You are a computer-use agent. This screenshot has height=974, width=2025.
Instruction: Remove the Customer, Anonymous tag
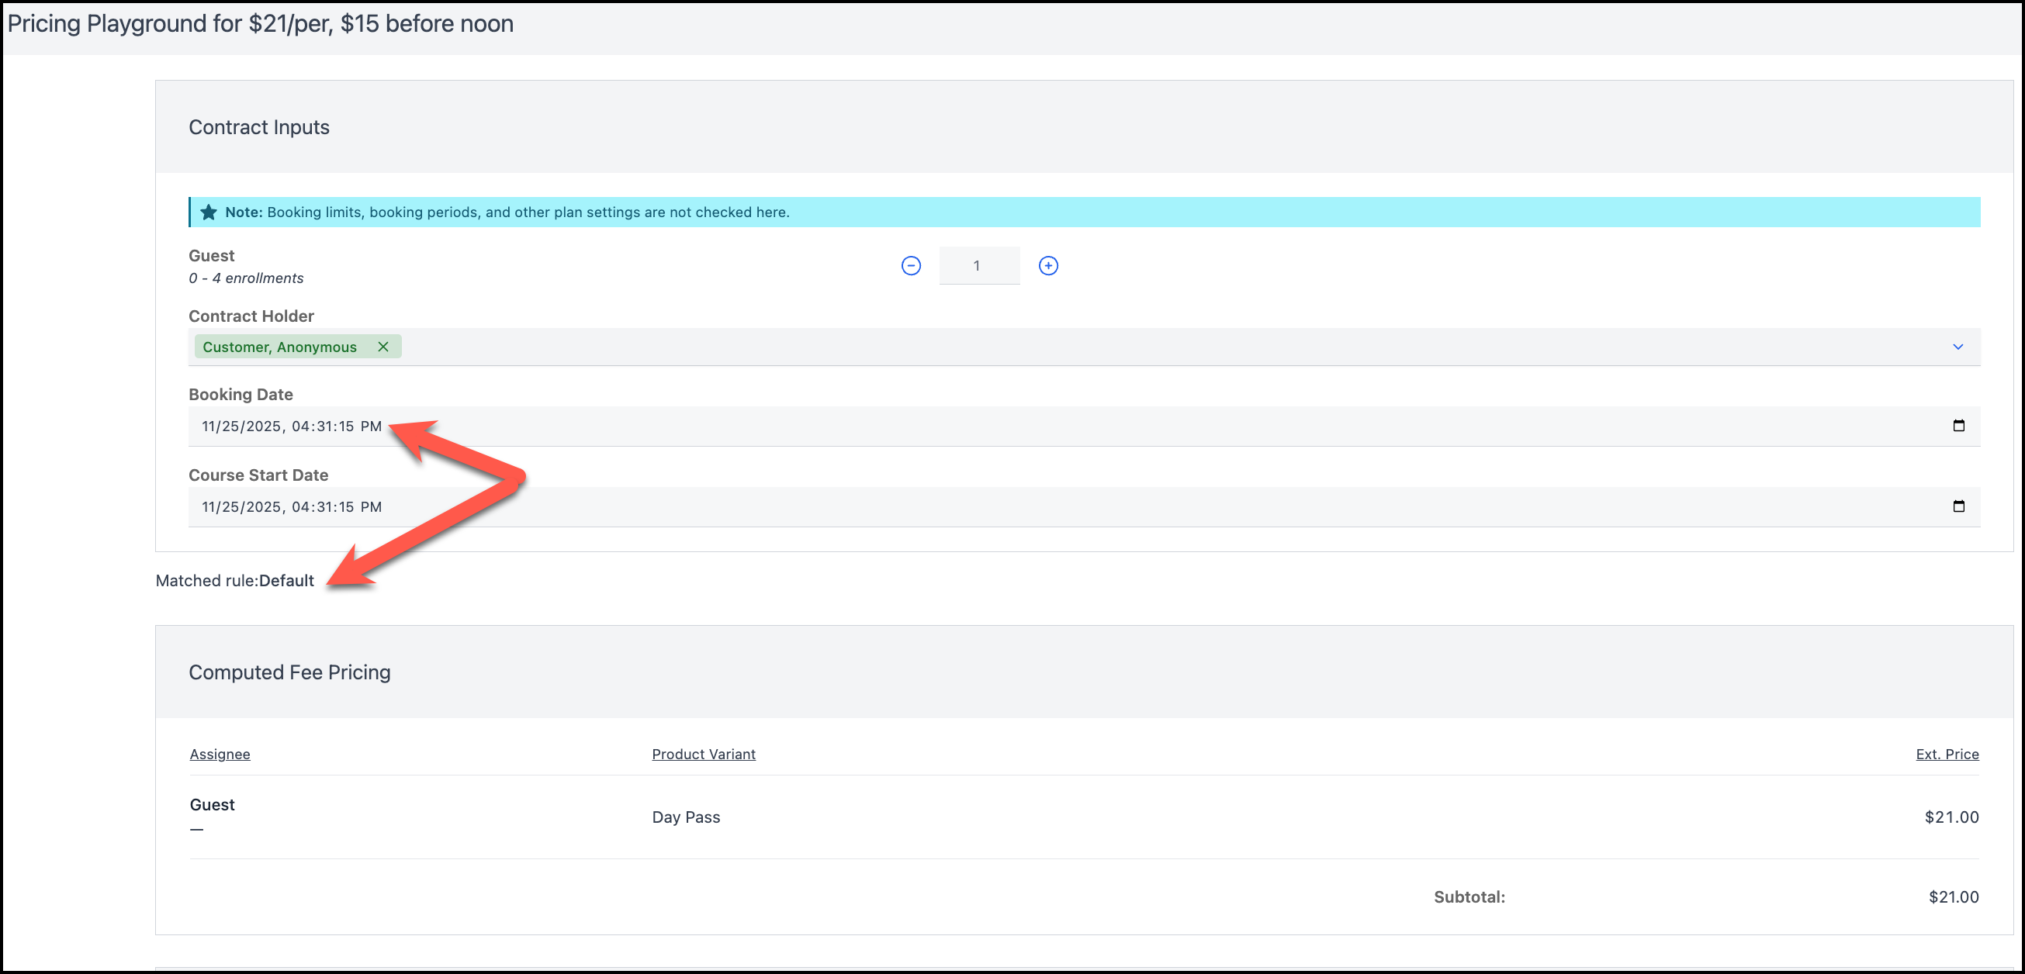[x=382, y=347]
